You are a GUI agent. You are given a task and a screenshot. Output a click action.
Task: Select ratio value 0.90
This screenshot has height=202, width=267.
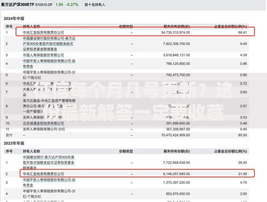(243, 75)
